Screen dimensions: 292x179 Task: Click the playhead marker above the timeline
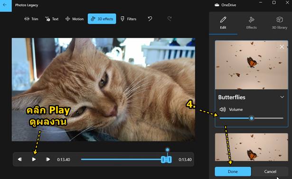click(168, 150)
